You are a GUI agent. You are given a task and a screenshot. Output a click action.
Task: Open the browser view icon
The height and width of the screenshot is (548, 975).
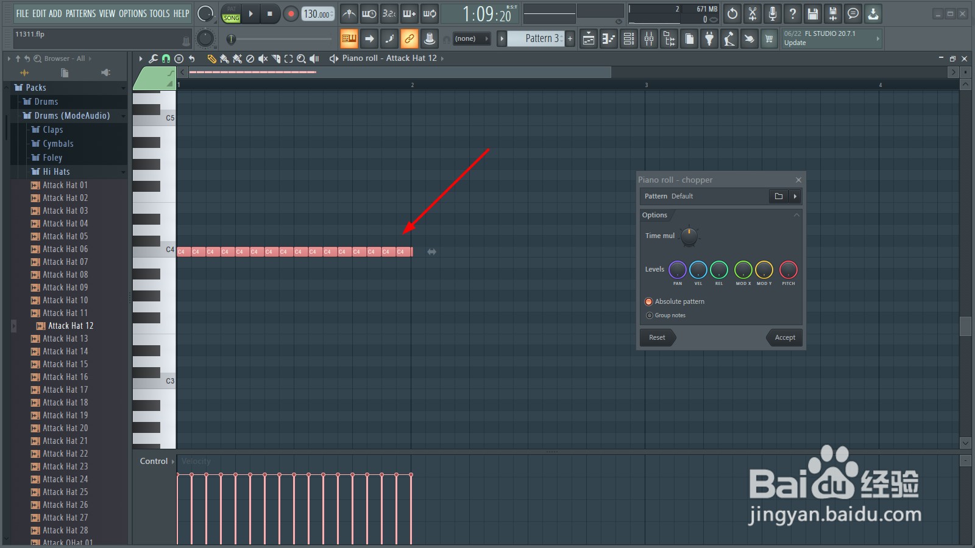[x=668, y=39]
